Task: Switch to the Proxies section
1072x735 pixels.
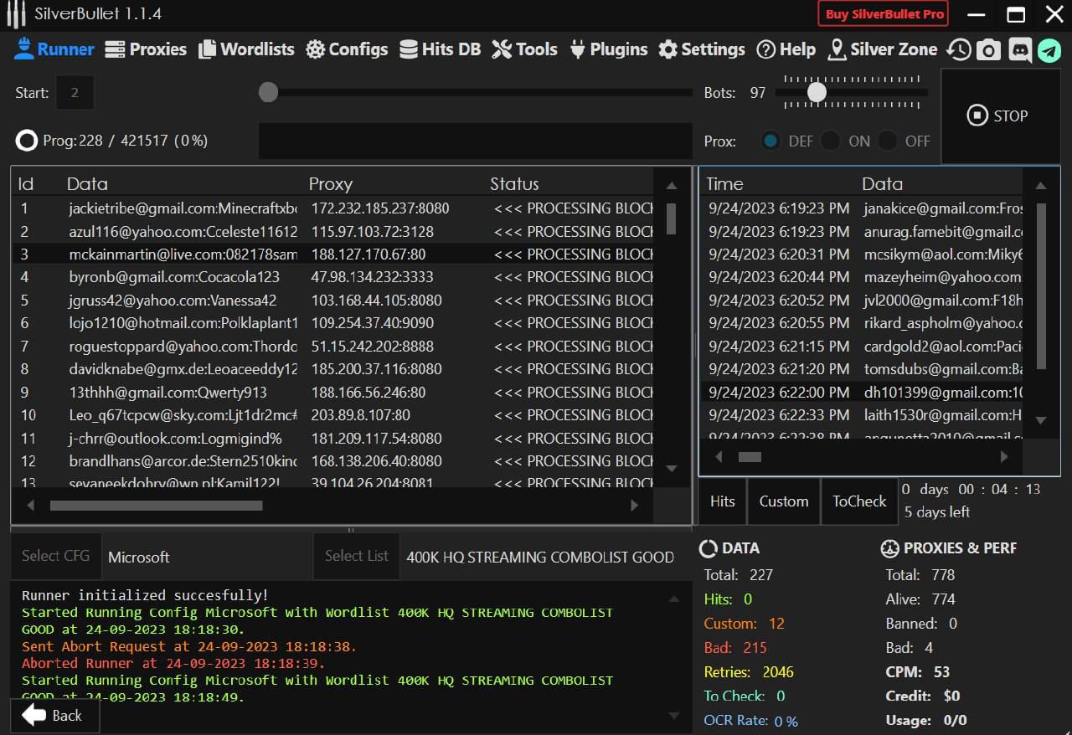Action: point(146,49)
